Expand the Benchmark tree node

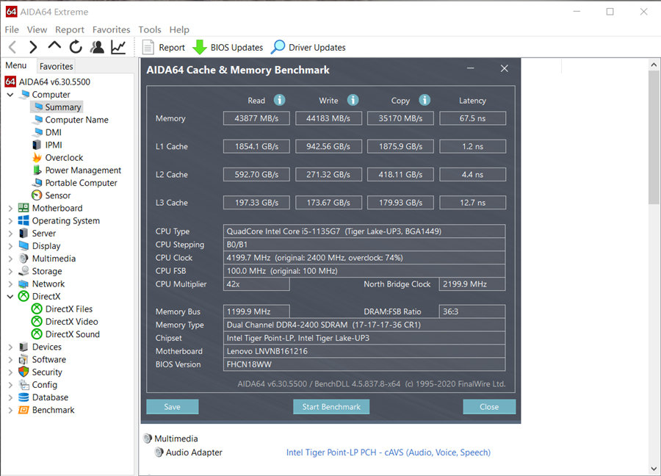pyautogui.click(x=10, y=410)
